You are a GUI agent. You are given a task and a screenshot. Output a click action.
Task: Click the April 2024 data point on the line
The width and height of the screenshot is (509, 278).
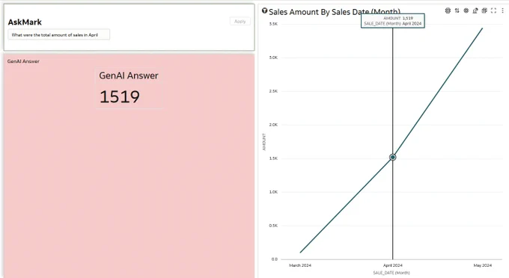point(393,157)
